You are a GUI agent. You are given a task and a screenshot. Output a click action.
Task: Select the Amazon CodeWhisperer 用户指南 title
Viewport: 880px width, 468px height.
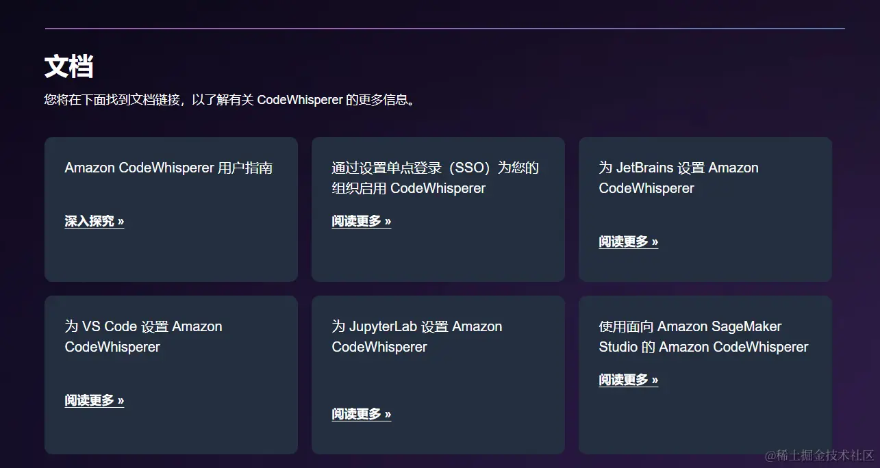(168, 168)
